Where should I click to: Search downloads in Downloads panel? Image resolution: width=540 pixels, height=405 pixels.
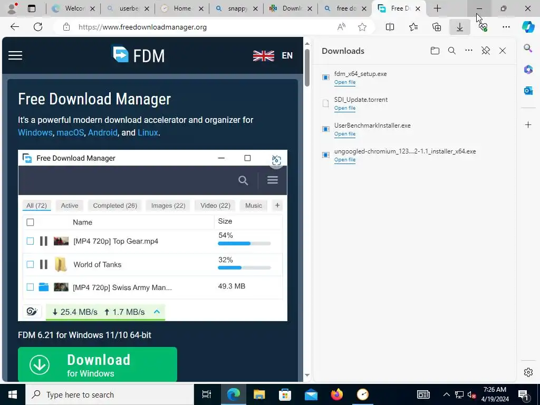452,51
